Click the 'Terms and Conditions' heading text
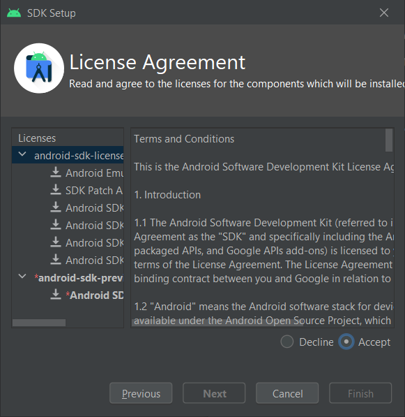 point(184,139)
